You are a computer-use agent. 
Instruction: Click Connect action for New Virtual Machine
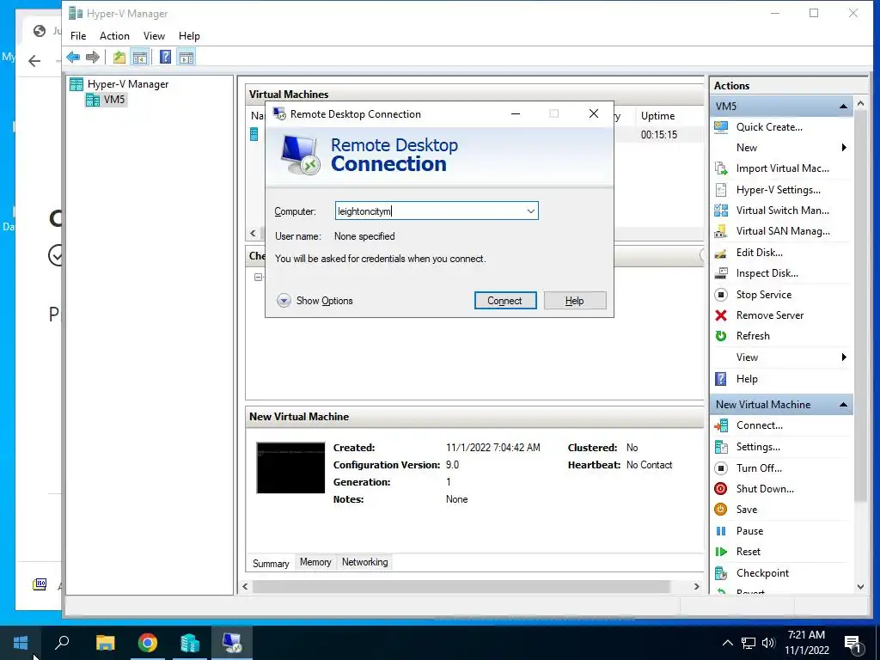point(760,425)
